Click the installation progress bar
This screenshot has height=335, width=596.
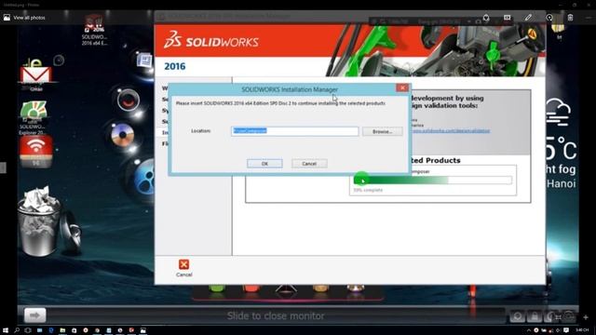[432, 181]
